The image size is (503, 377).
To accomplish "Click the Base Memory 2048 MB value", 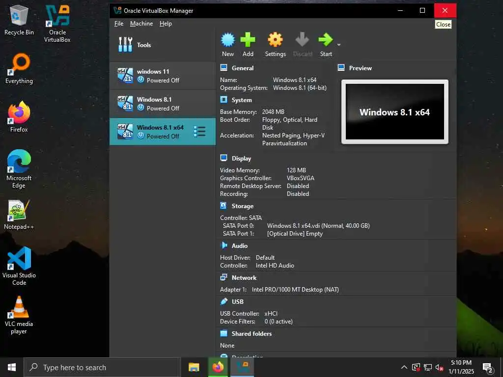I will click(x=273, y=112).
